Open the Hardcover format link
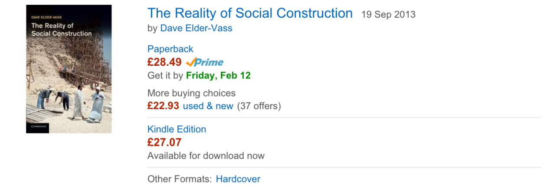Image resolution: width=555 pixels, height=191 pixels. 238,179
